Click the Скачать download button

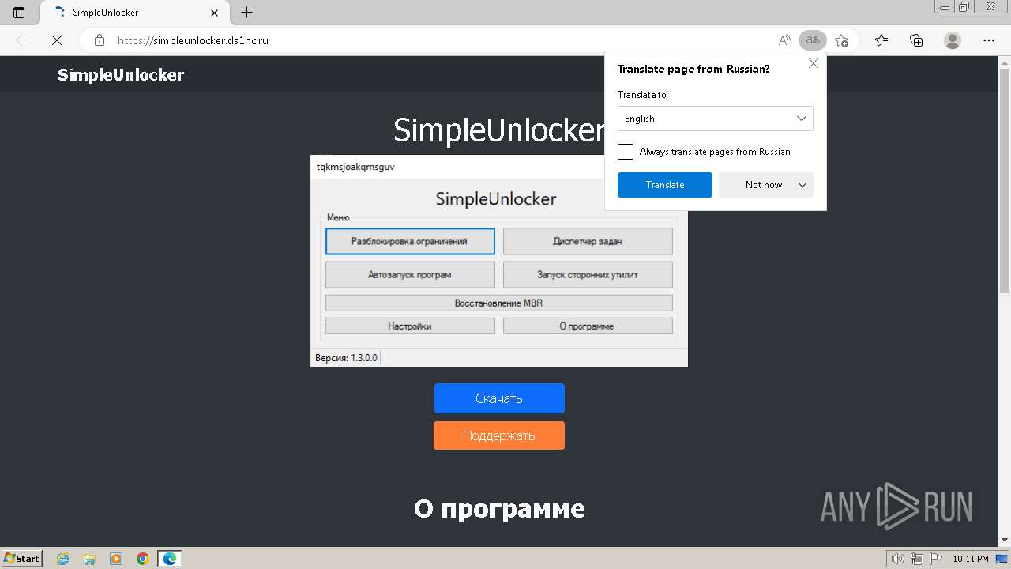coord(499,398)
